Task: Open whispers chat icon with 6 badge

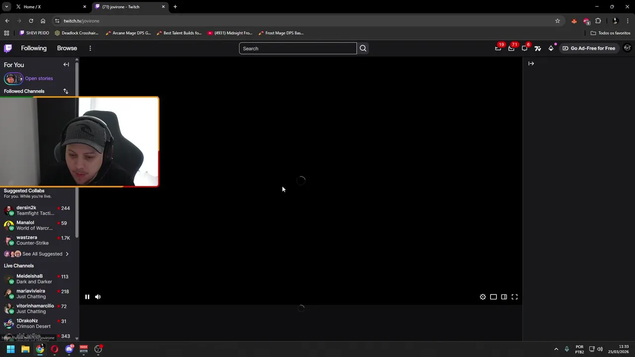Action: [x=525, y=48]
